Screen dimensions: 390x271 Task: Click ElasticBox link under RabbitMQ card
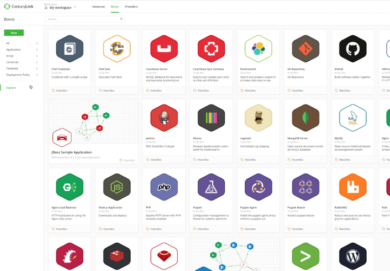342,229
